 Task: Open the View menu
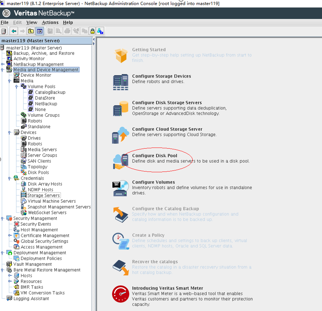point(32,22)
